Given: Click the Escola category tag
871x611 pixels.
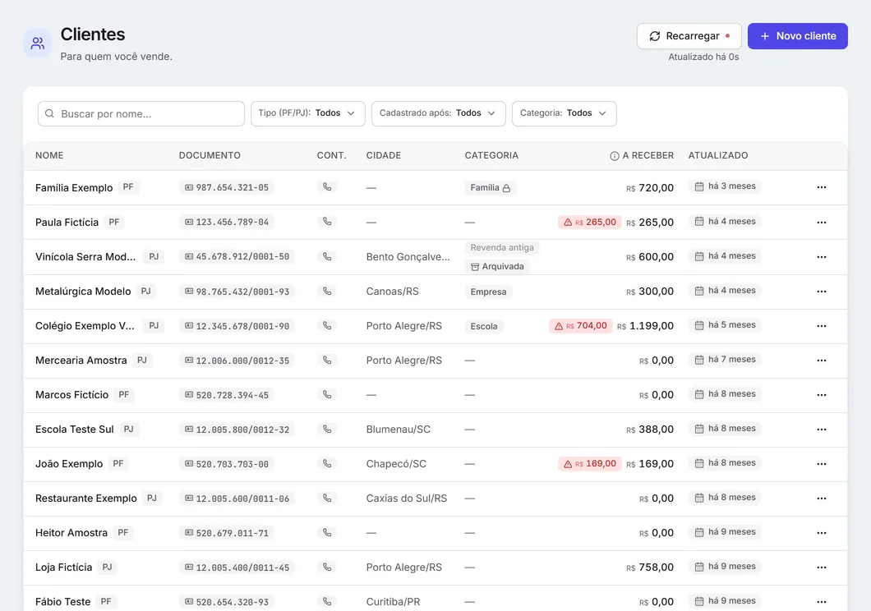Looking at the screenshot, I should [x=484, y=326].
